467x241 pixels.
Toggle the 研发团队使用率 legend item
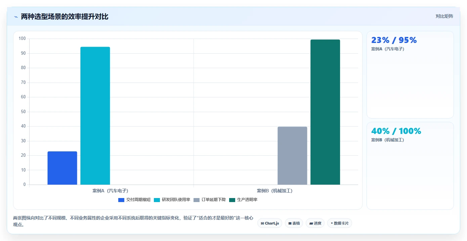click(x=172, y=200)
